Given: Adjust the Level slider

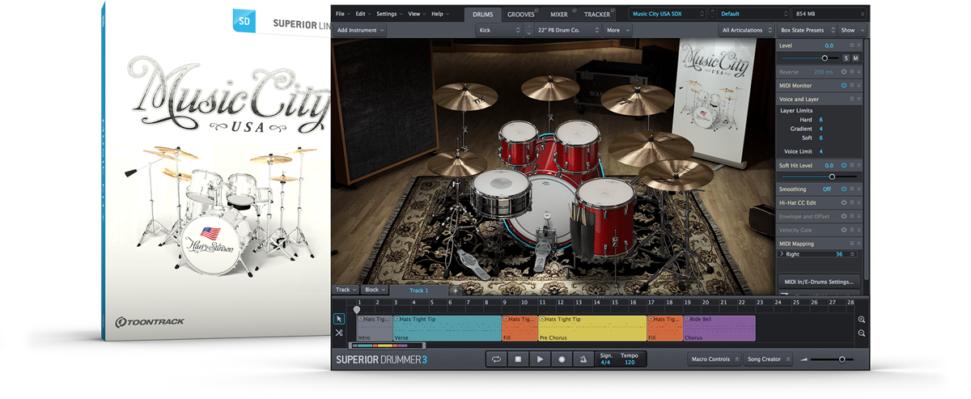Looking at the screenshot, I should tap(825, 58).
